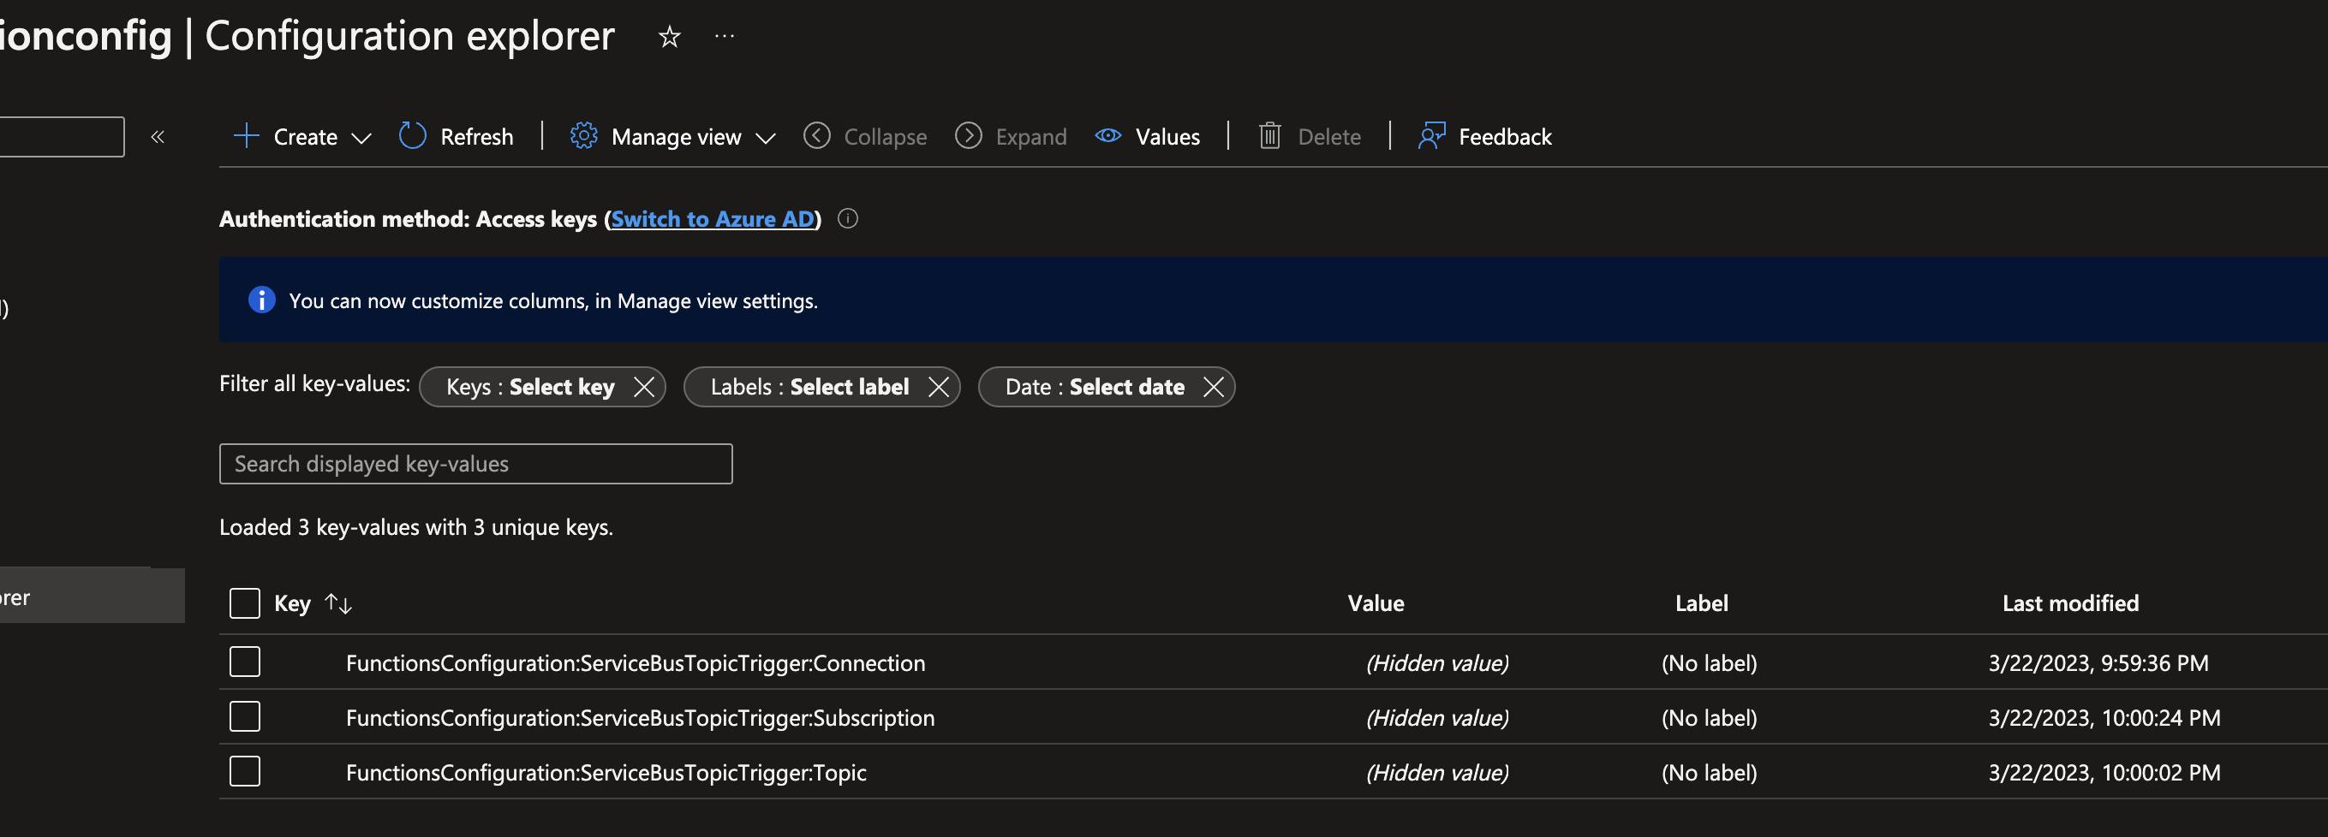Check the select-all header checkbox
The image size is (2328, 837).
coord(245,603)
